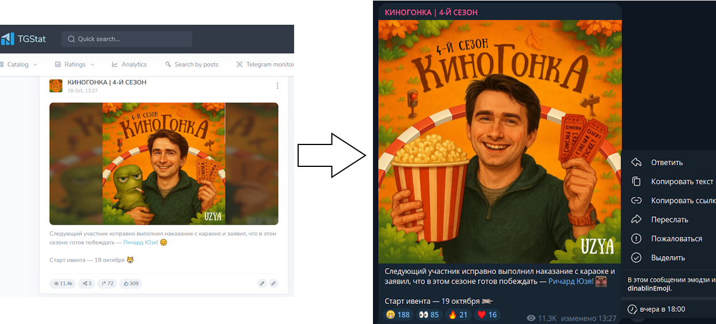Expand the Ratings dropdown
This screenshot has width=716, height=324.
(x=75, y=64)
